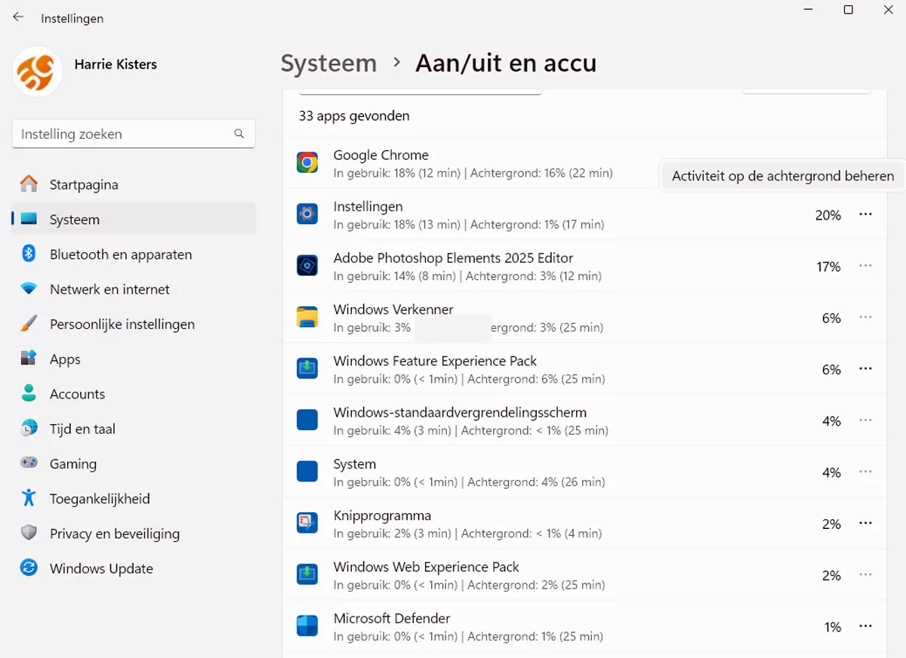Open more options for Windows Feature Experience Pack

coord(865,369)
